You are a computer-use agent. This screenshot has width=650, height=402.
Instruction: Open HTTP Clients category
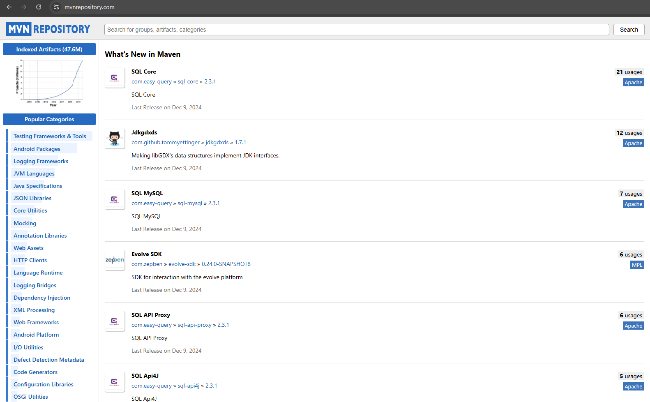30,260
